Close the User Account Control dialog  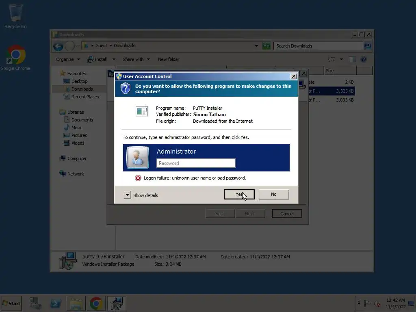coord(293,76)
